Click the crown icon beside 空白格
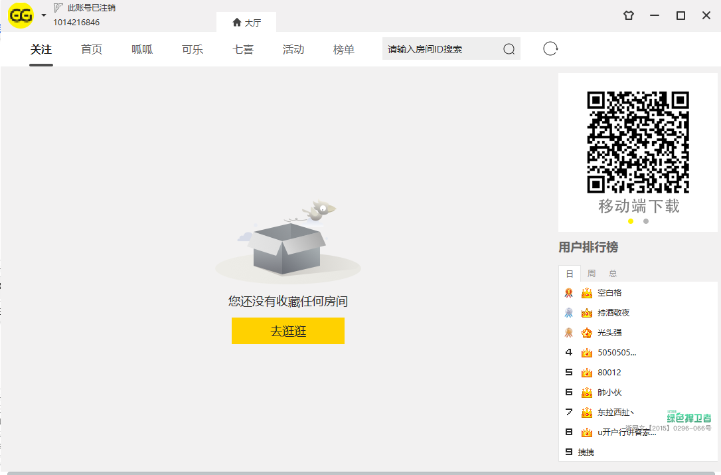Viewport: 721px width, 475px height. (x=587, y=293)
